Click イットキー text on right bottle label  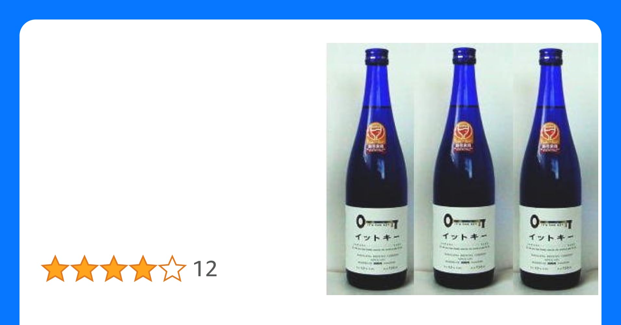(551, 238)
